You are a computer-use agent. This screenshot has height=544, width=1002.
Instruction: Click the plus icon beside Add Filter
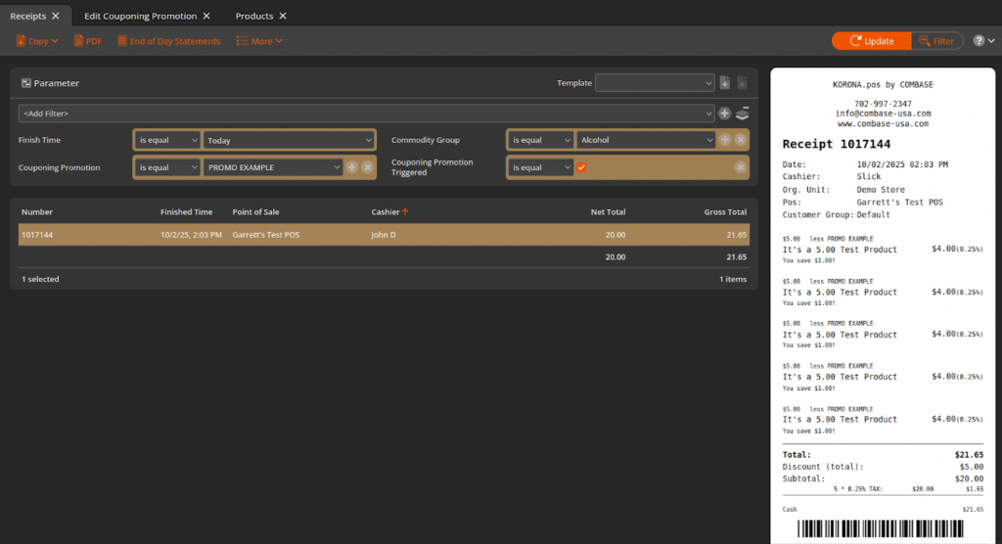[x=725, y=113]
